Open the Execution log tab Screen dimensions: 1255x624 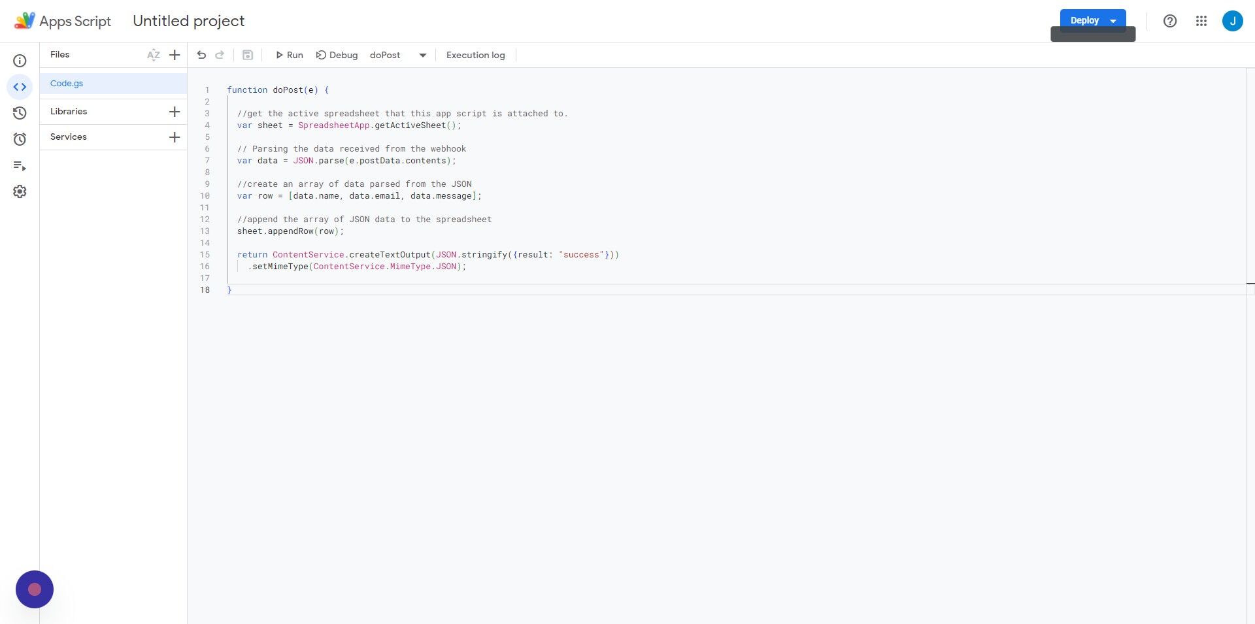tap(475, 55)
